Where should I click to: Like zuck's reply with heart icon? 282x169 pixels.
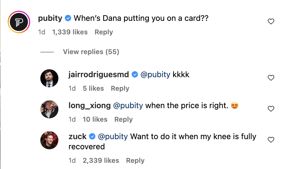click(x=271, y=140)
